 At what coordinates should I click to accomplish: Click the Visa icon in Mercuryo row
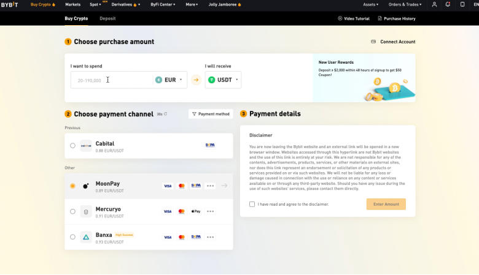(x=168, y=211)
